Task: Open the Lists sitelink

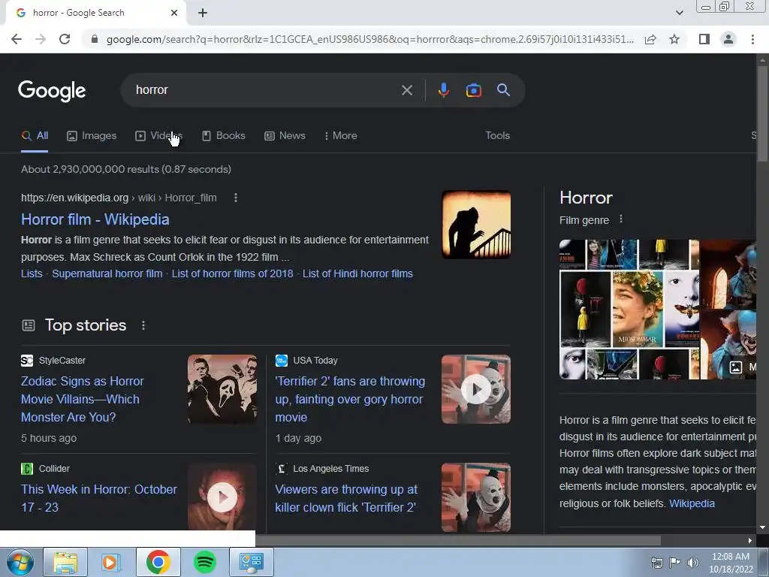Action: click(32, 273)
